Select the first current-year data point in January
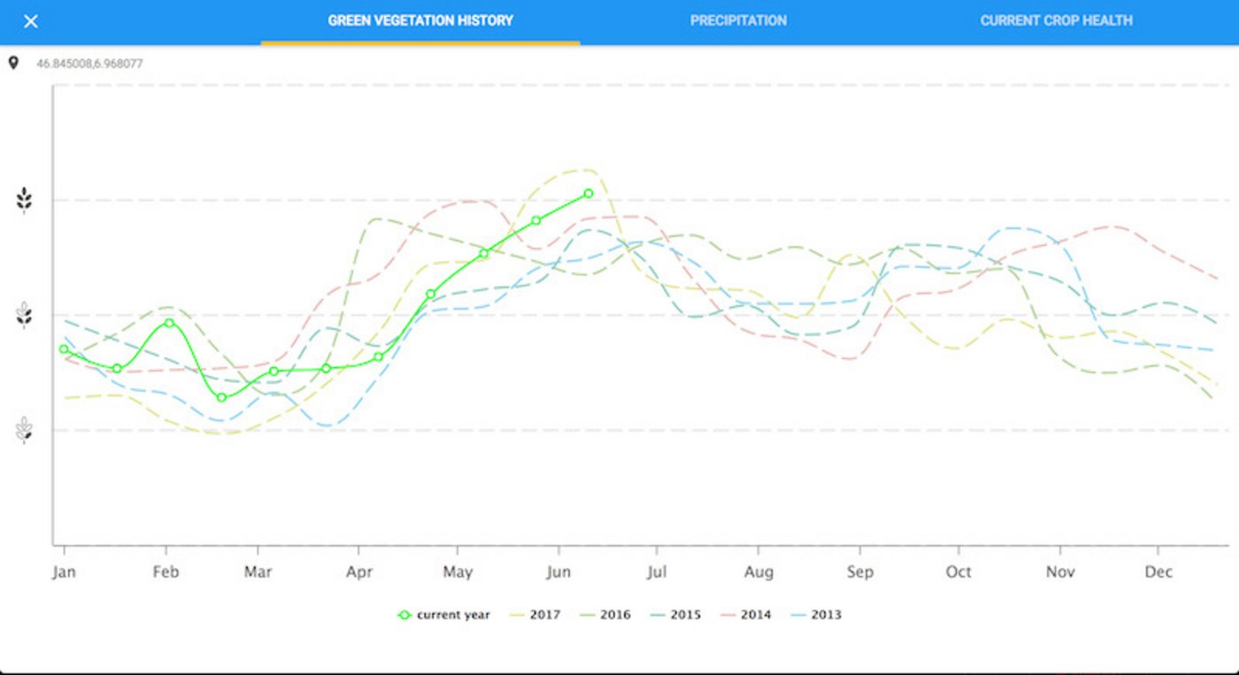1239x675 pixels. tap(64, 349)
